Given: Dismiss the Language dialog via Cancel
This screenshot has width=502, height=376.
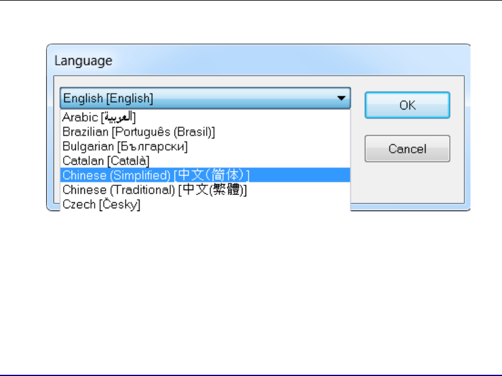Looking at the screenshot, I should click(407, 149).
